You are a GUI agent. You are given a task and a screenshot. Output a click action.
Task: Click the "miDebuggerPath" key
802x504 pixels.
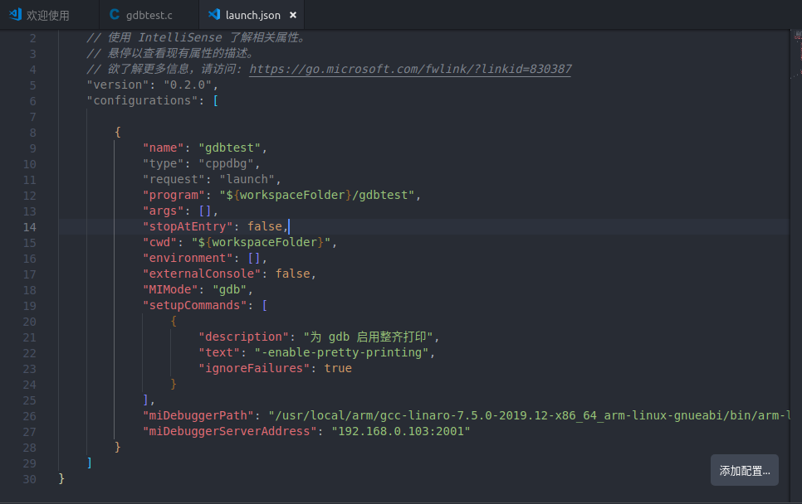pos(198,415)
